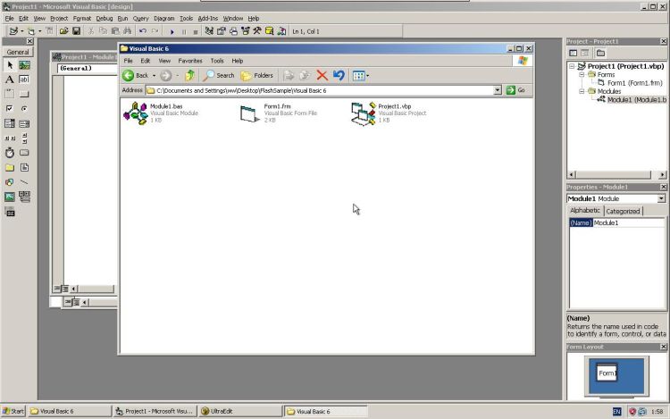Switch to the Alphabetic properties tab
Image resolution: width=670 pixels, height=419 pixels.
tap(585, 211)
